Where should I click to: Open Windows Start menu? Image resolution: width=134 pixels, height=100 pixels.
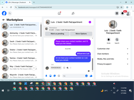coord(3,91)
